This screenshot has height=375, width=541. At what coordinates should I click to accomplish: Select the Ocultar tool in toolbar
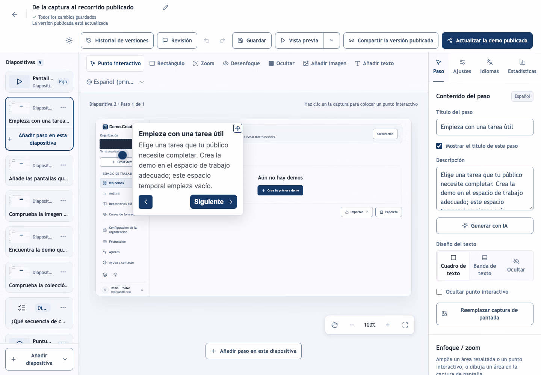click(x=282, y=63)
